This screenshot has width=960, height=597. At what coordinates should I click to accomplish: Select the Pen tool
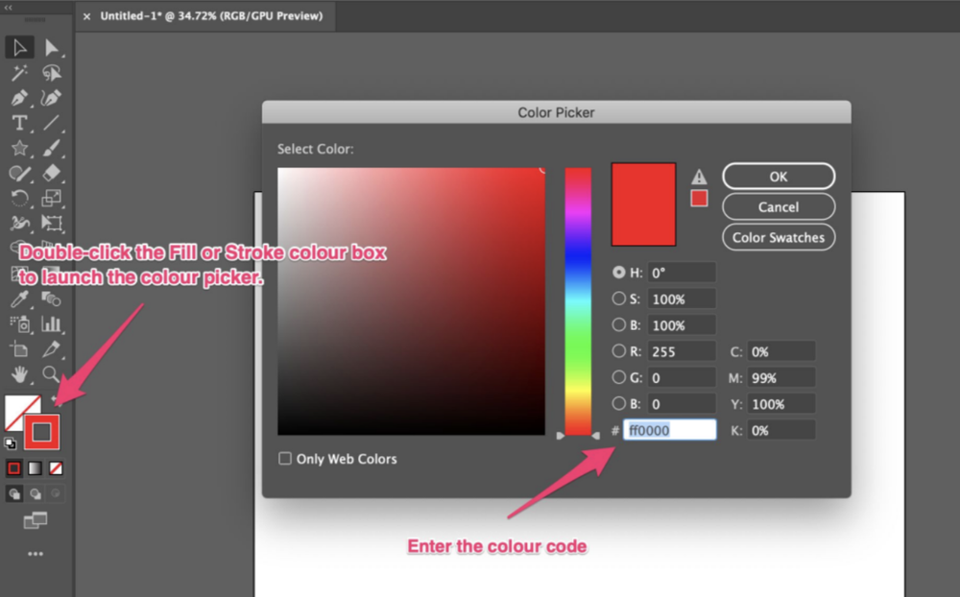(x=19, y=97)
